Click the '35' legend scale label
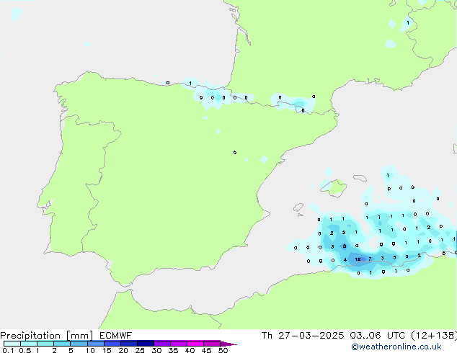The height and width of the screenshot is (353, 457). [x=173, y=350]
